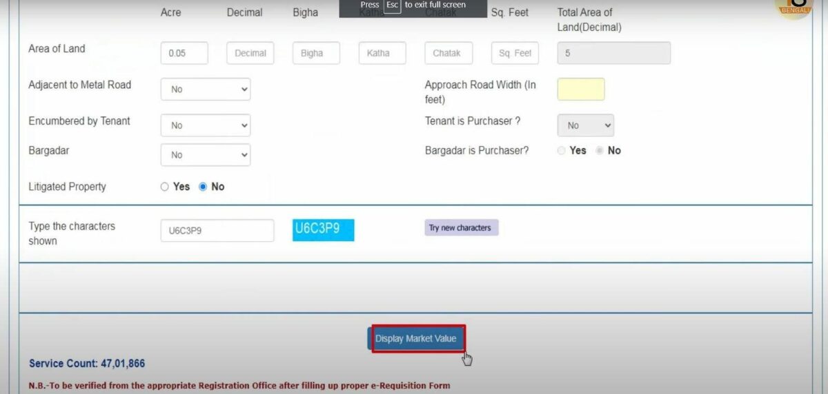Expand the Tenant is Purchaser dropdown
The image size is (828, 394).
(x=585, y=125)
